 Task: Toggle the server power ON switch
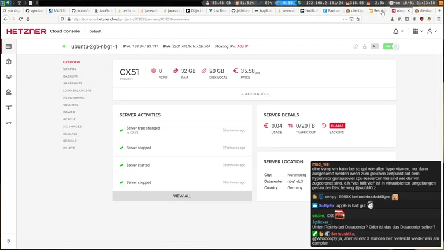[x=391, y=46]
